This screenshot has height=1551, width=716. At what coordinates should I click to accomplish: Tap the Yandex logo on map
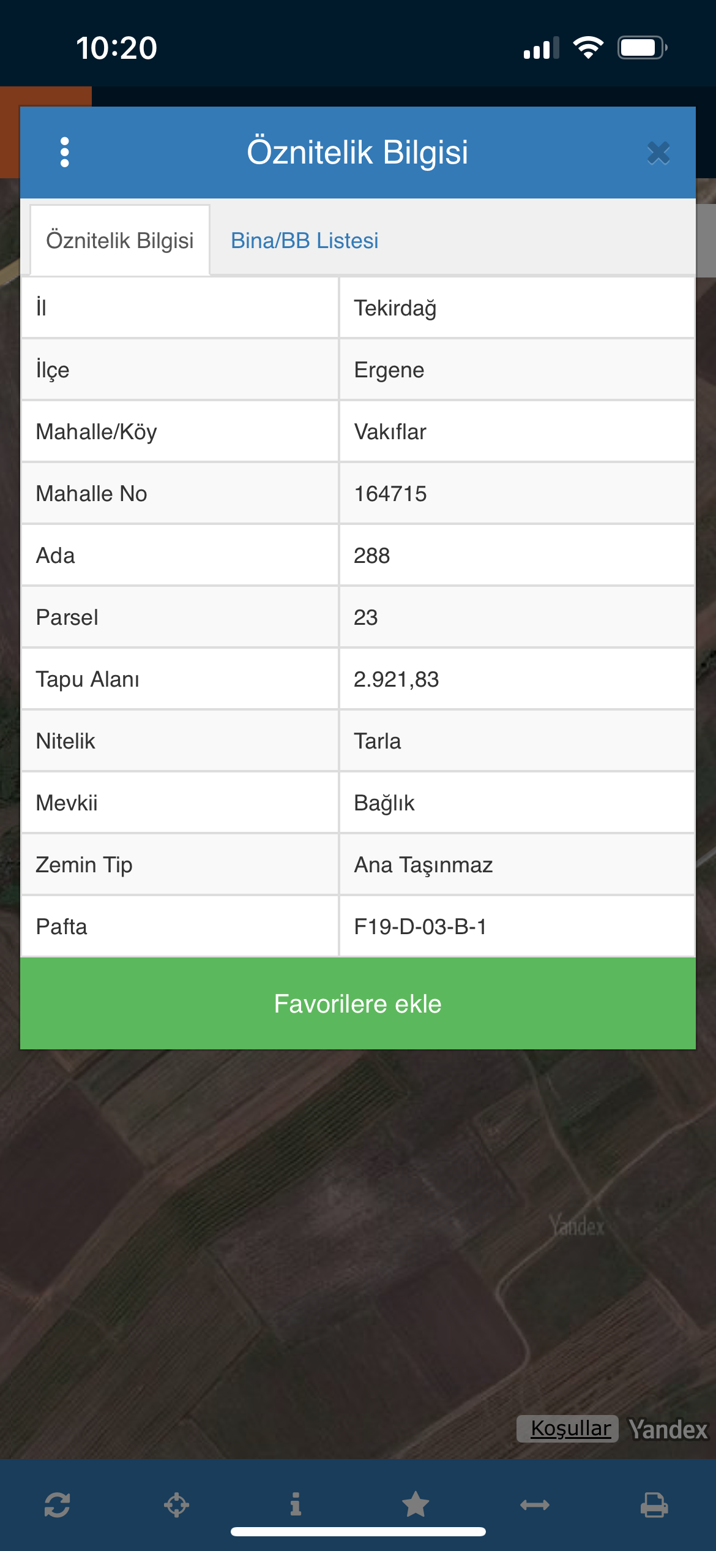point(668,1429)
